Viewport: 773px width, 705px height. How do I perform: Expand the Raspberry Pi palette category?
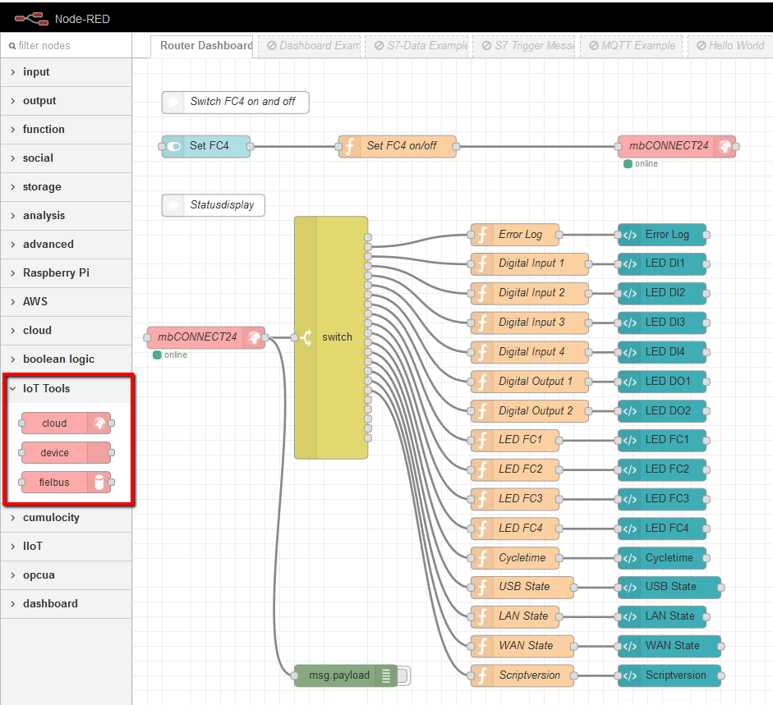66,273
